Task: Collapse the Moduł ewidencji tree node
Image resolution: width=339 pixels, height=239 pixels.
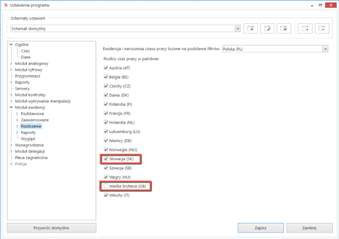Action: 11,107
